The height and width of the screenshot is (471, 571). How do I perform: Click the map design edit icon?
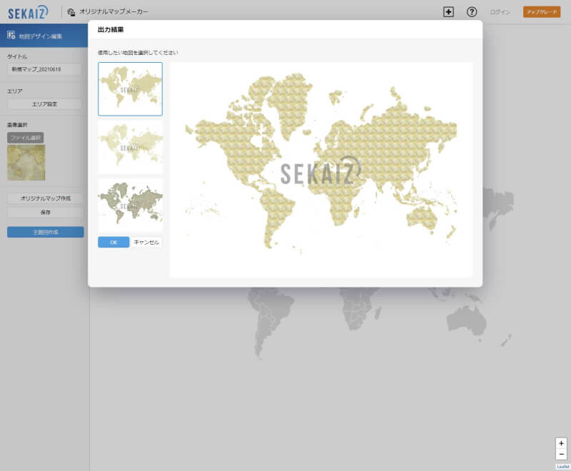point(11,35)
